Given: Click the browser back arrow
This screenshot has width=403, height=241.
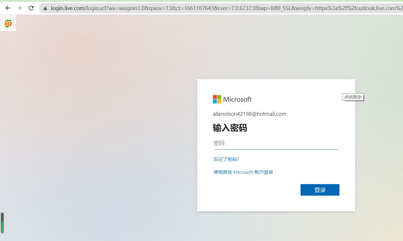Looking at the screenshot, I should 8,8.
